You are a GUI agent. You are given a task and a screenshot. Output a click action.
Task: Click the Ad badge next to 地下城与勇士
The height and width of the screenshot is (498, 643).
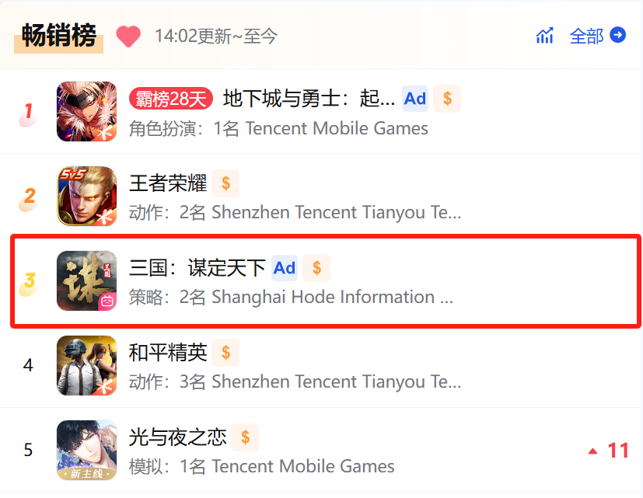click(415, 99)
